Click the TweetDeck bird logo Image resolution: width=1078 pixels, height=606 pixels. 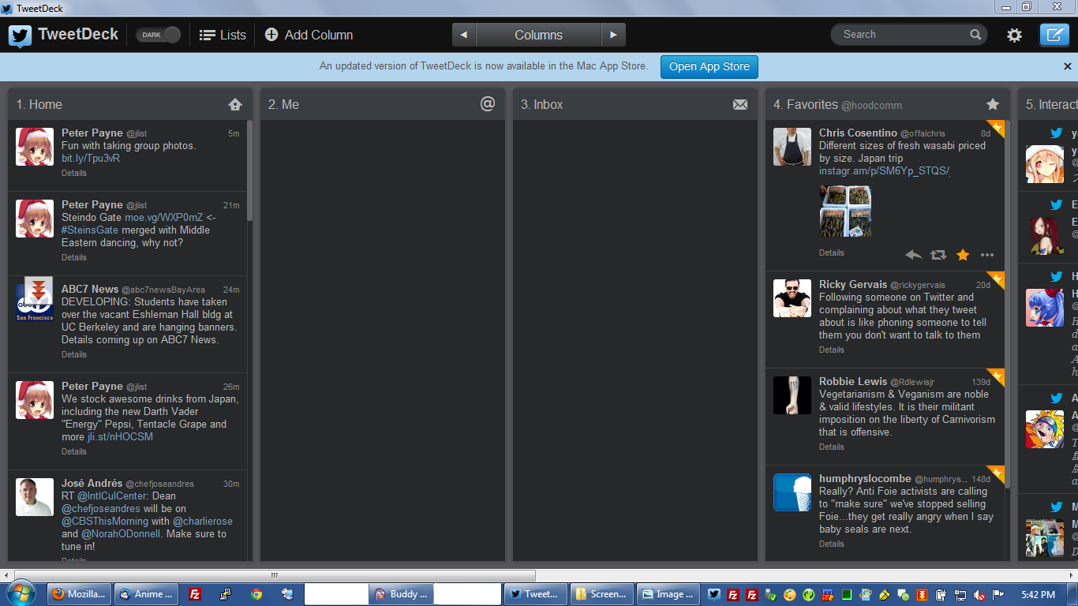(20, 36)
